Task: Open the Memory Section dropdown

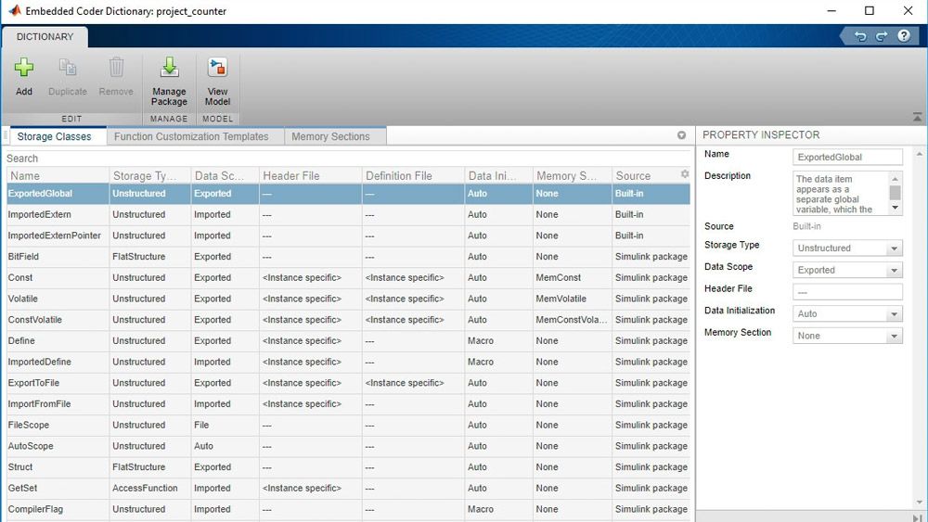Action: click(x=894, y=336)
